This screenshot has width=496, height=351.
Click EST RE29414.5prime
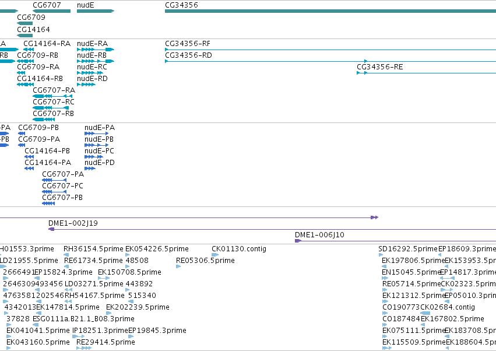tap(84, 348)
